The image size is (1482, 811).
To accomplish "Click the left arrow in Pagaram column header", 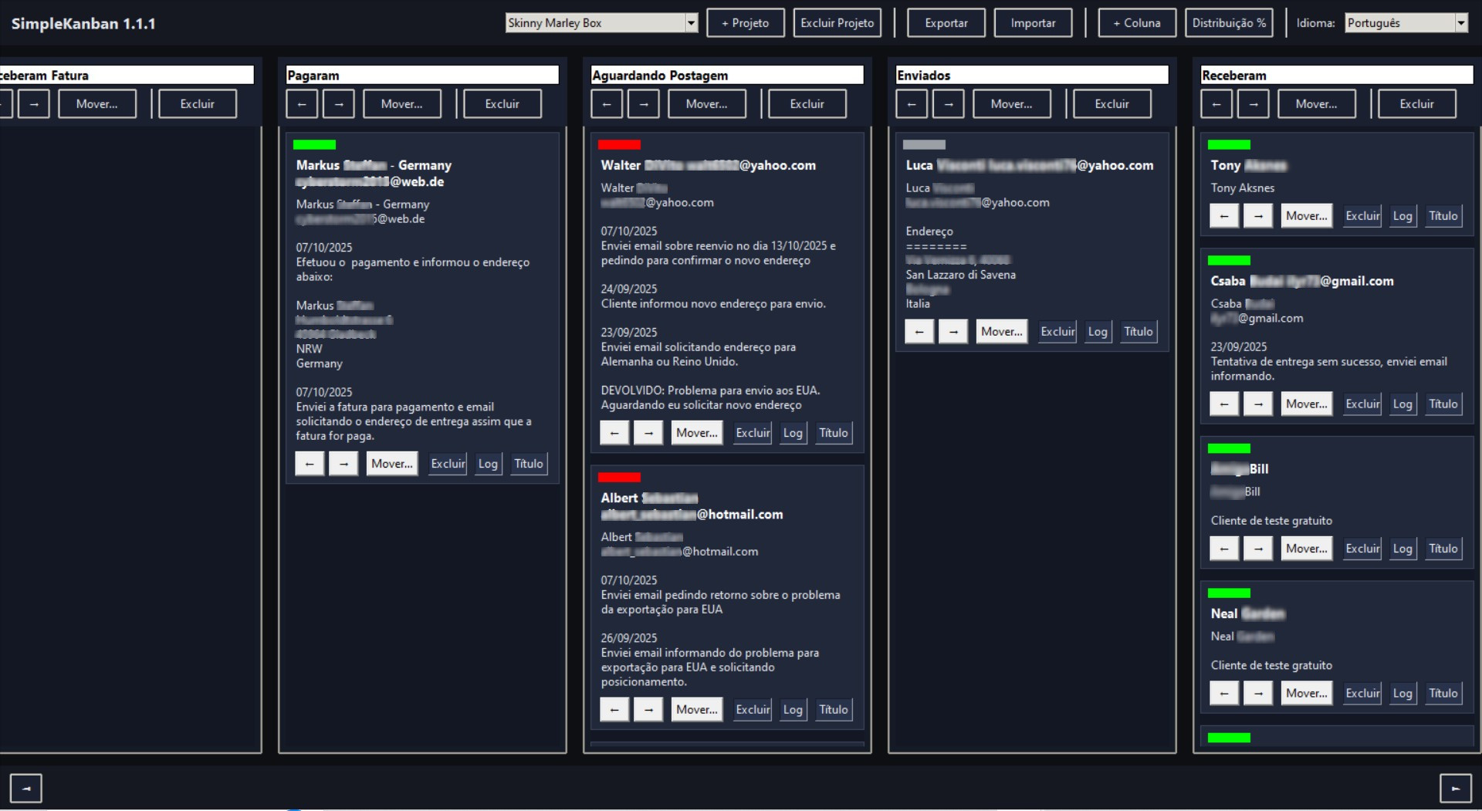I will coord(302,103).
